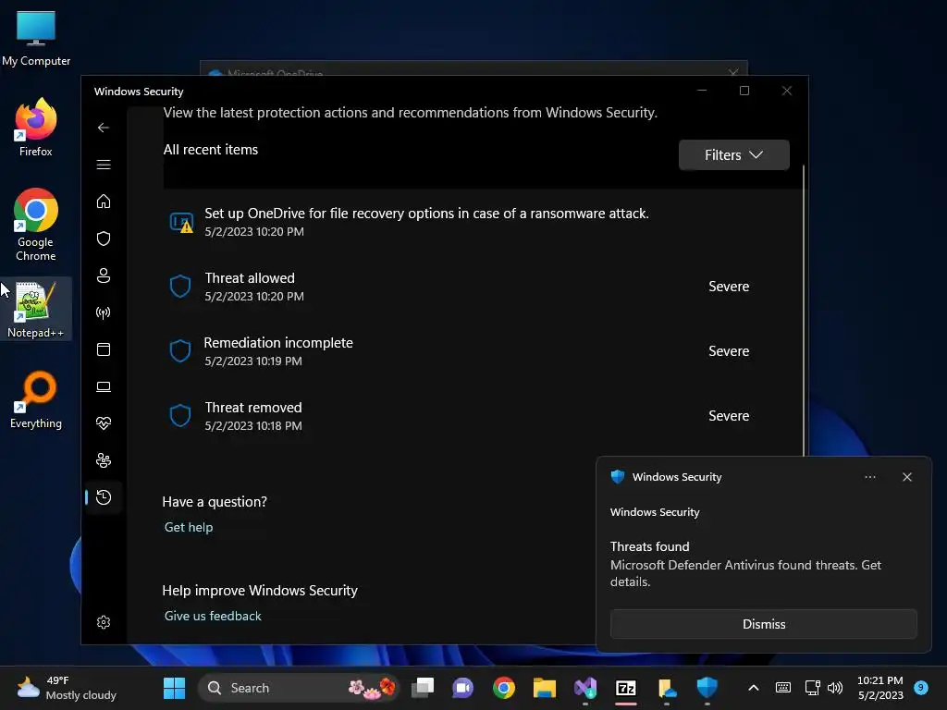The height and width of the screenshot is (710, 947).
Task: Open the Home sidebar icon
Action: pyautogui.click(x=104, y=201)
